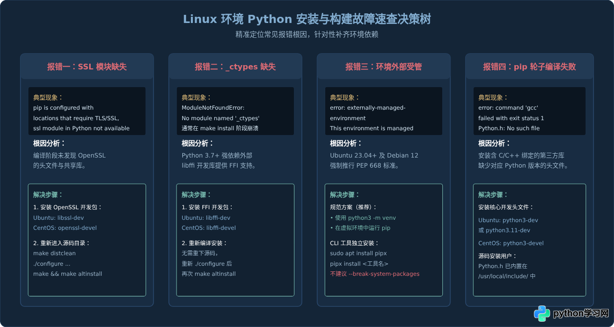This screenshot has height=327, width=614.
Task: Select "CentOS: libffi-devel"
Action: coord(209,228)
